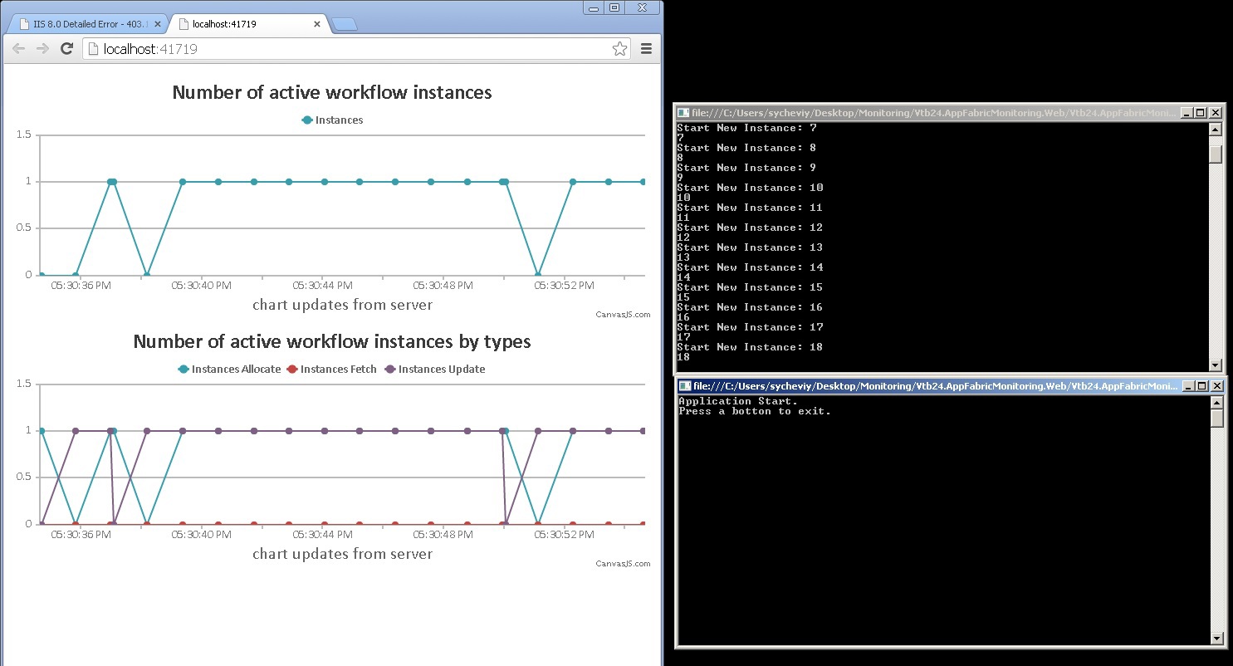Viewport: 1233px width, 666px height.
Task: Click the 'chart updates from server' label under the second chart
Action: point(342,554)
